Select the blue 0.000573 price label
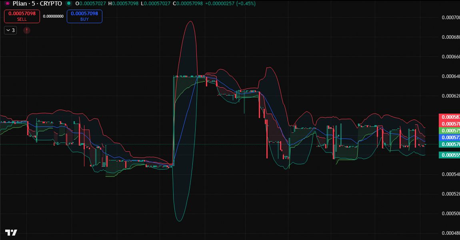This screenshot has height=240, width=460. (x=449, y=138)
